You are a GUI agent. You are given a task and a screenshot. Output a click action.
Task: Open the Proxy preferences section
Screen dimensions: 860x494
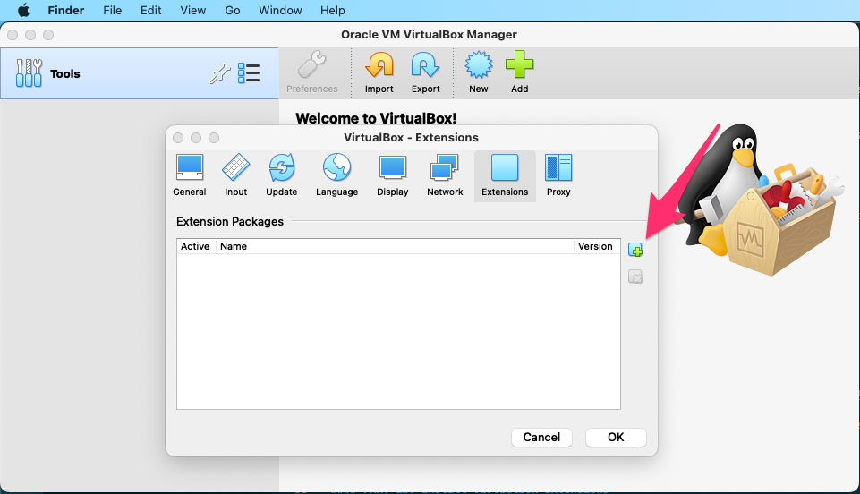(x=558, y=175)
